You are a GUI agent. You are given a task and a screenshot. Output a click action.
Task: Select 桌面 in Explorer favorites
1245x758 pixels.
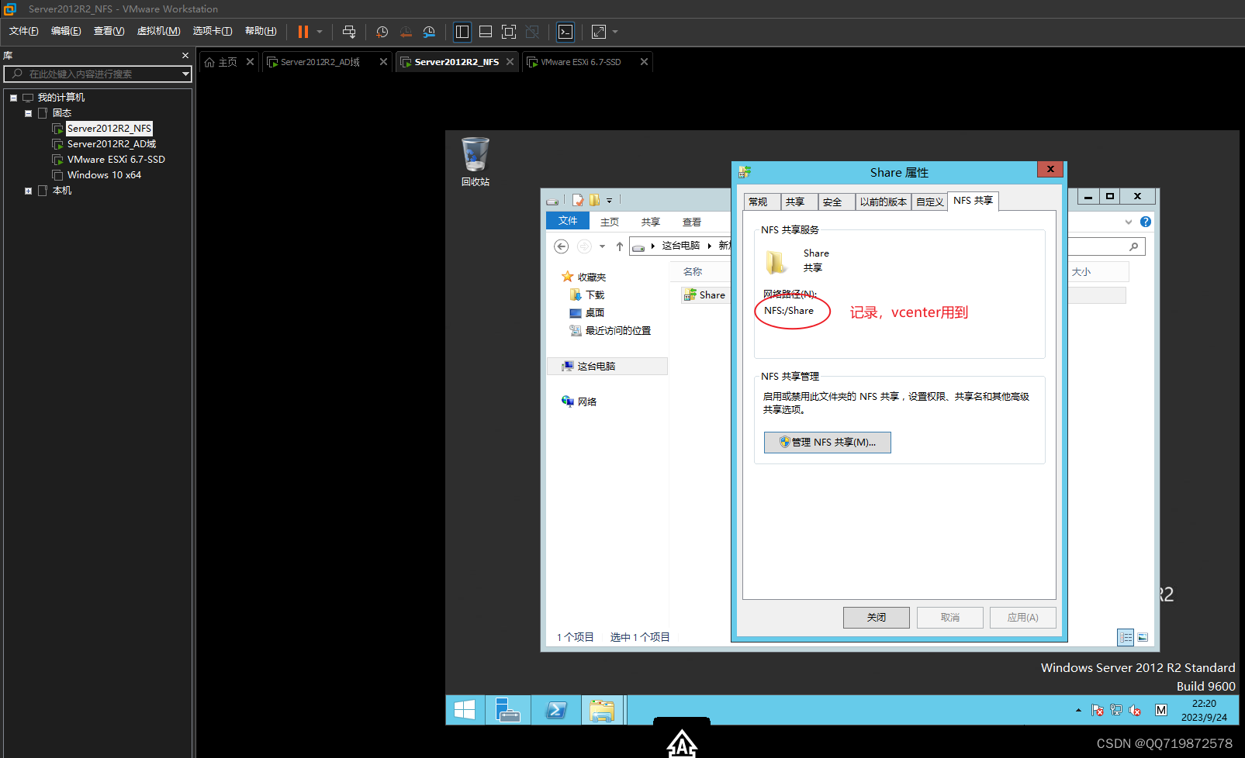pyautogui.click(x=587, y=313)
